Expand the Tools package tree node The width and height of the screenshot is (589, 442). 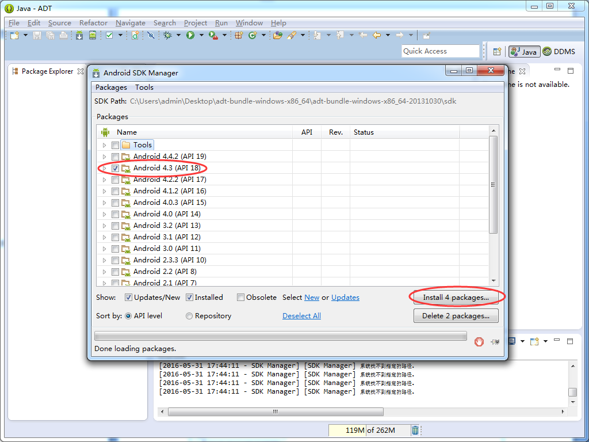point(105,145)
